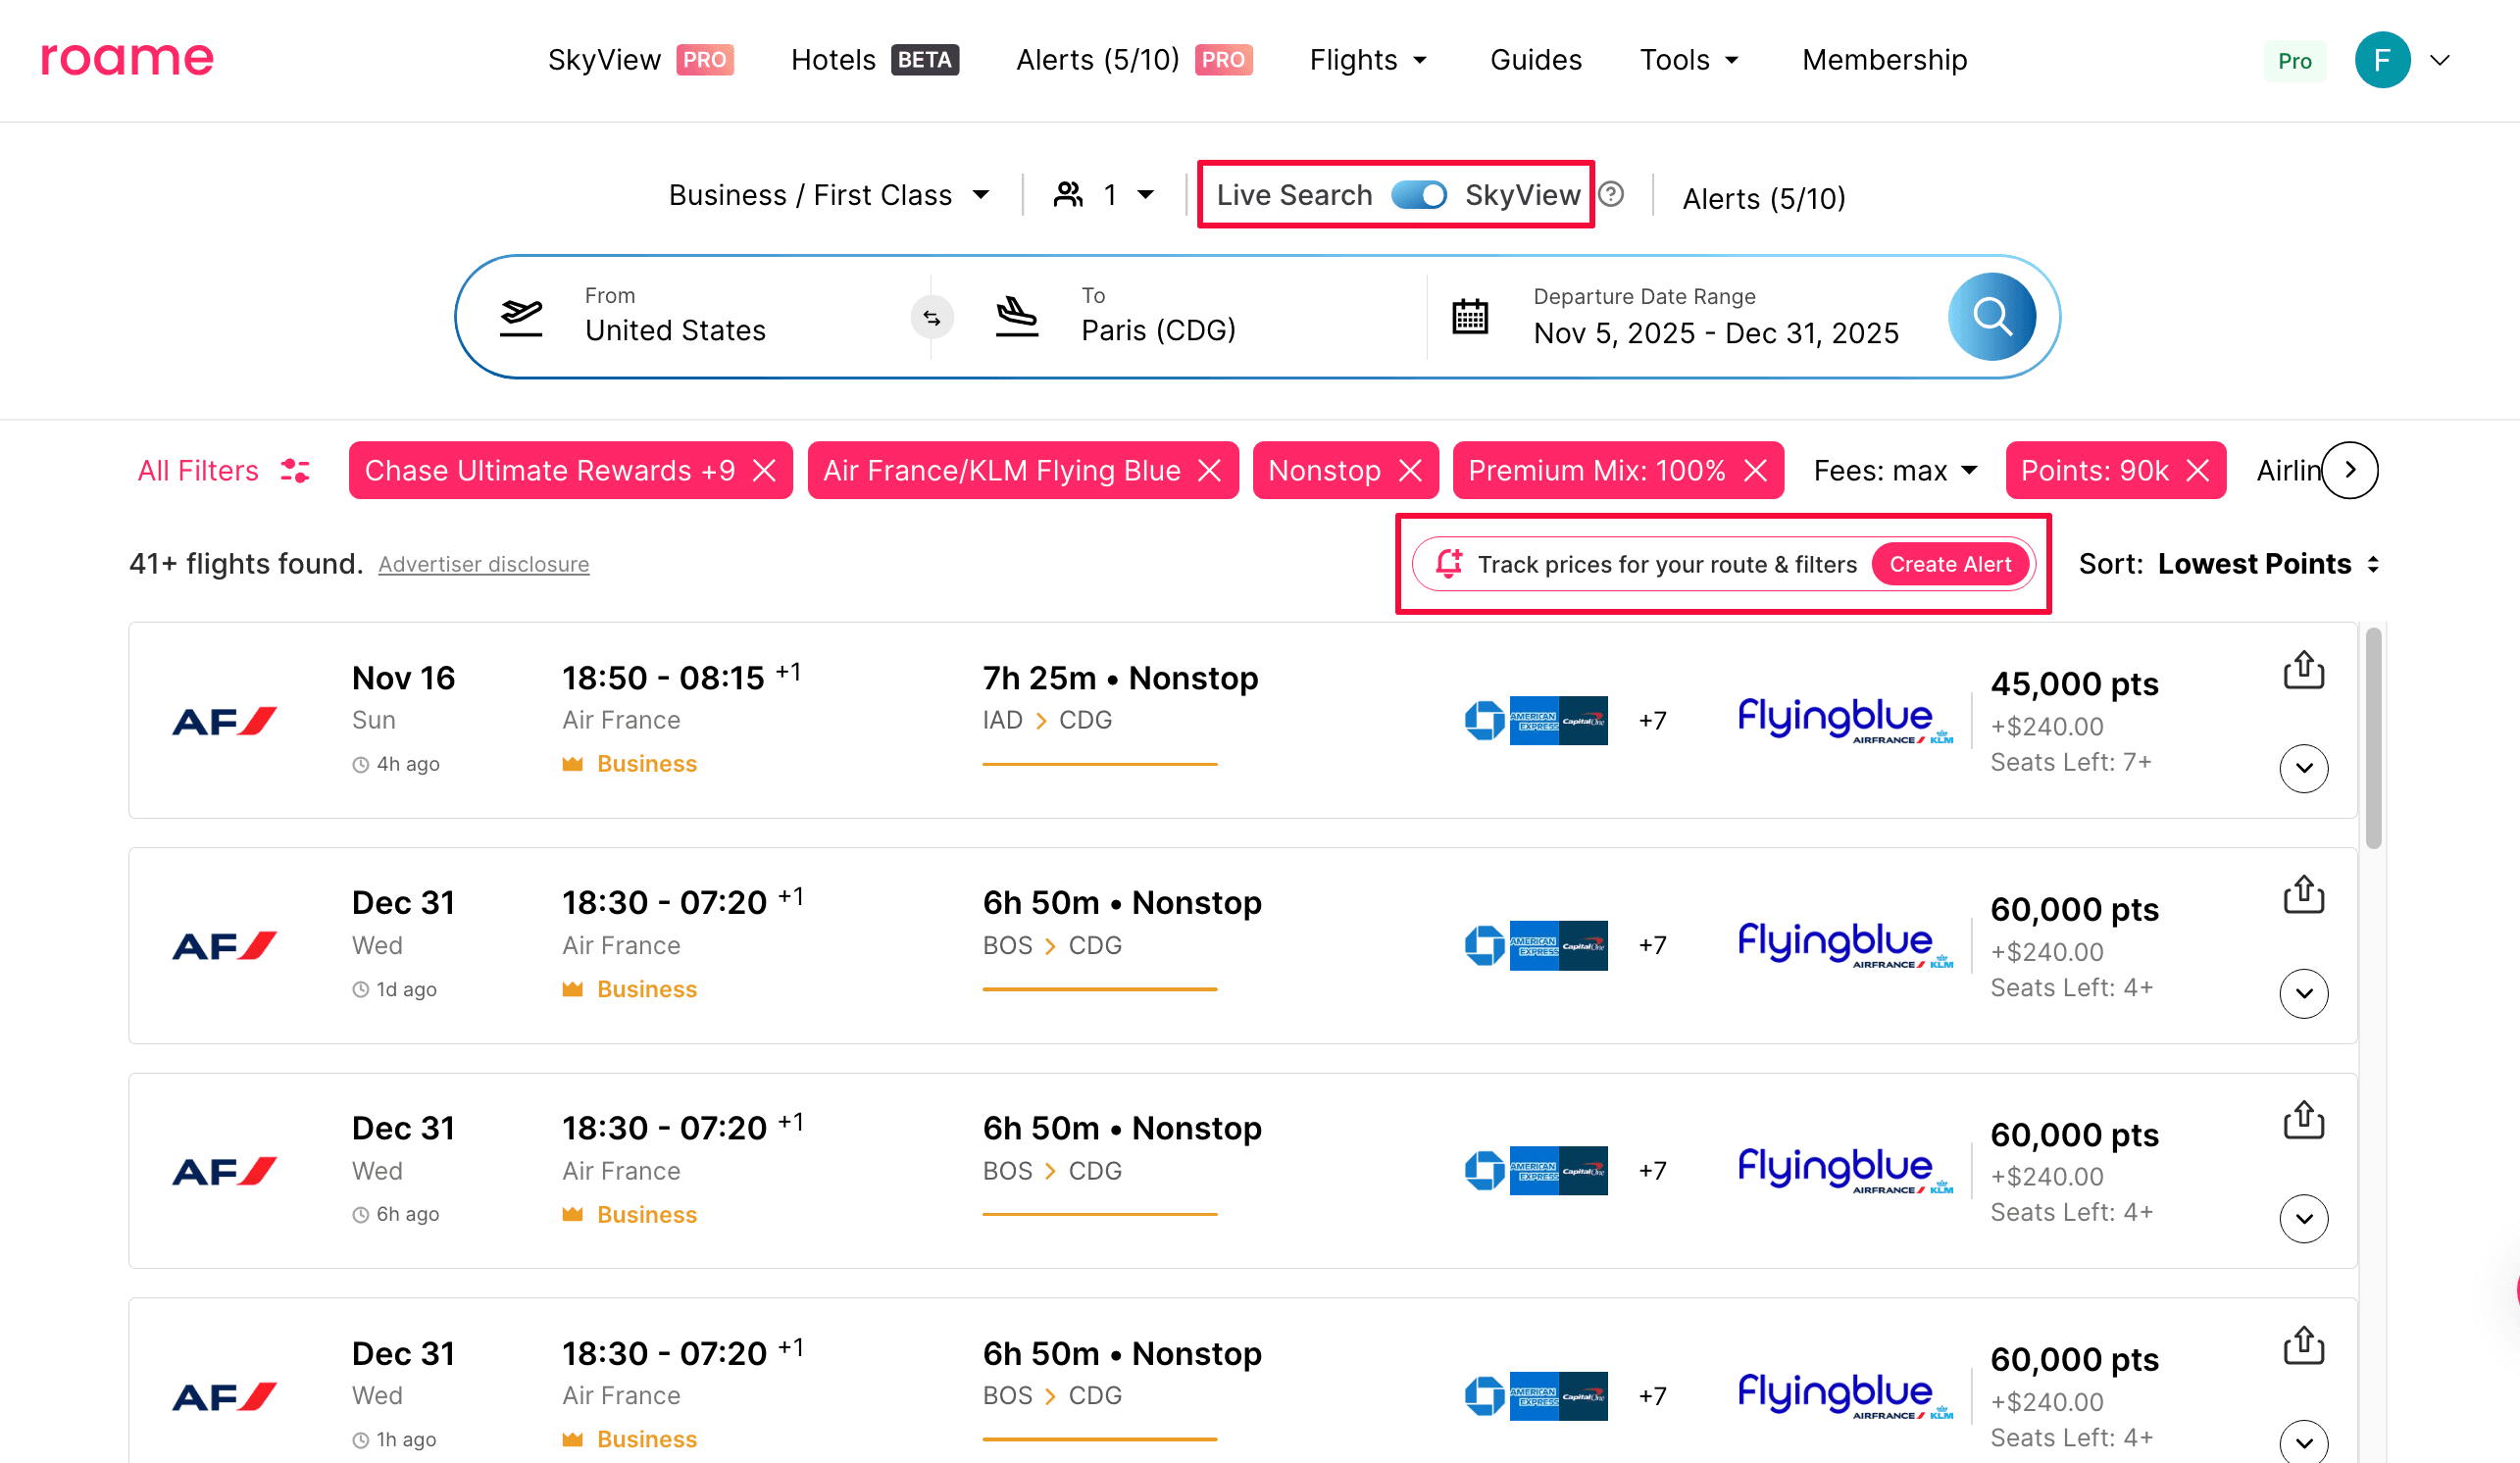Screen dimensions: 2520x1463
Task: Click the filters adjustment icon beside All Filters
Action: [295, 470]
